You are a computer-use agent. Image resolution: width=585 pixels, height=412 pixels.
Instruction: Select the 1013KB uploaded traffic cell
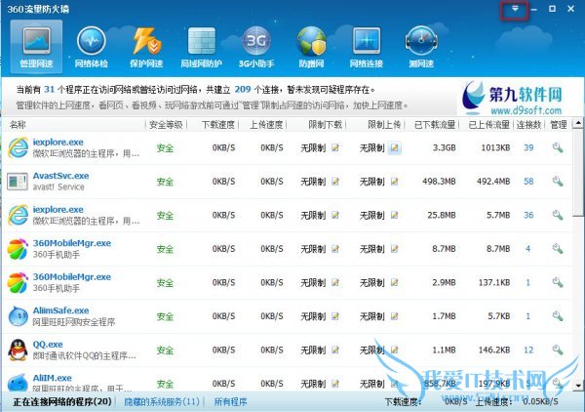[x=495, y=148]
